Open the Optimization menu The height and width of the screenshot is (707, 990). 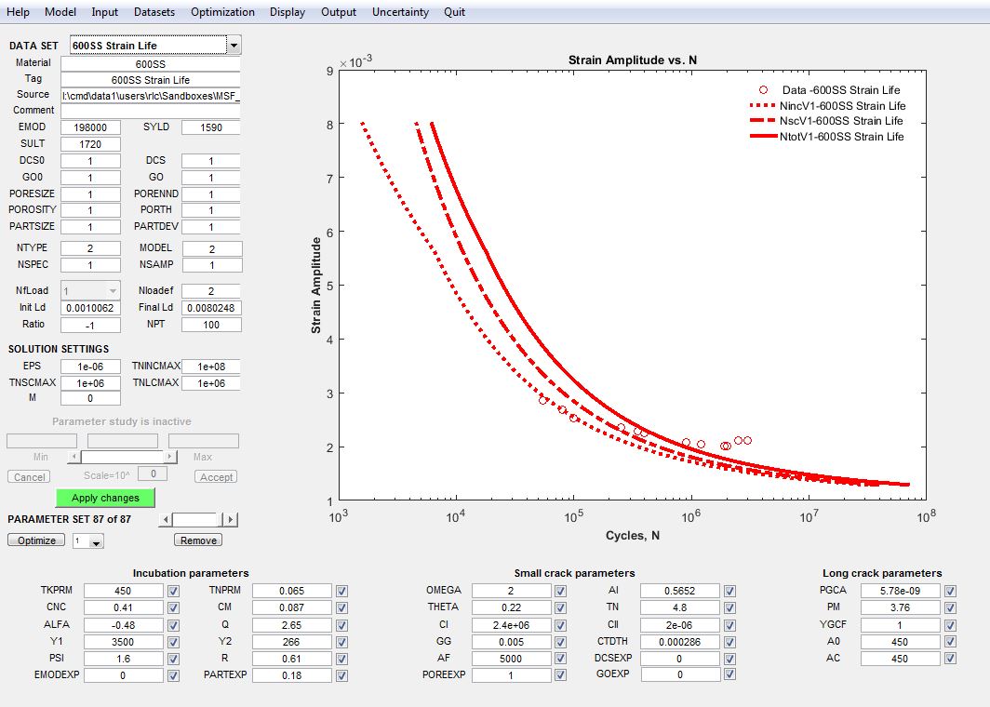(222, 12)
